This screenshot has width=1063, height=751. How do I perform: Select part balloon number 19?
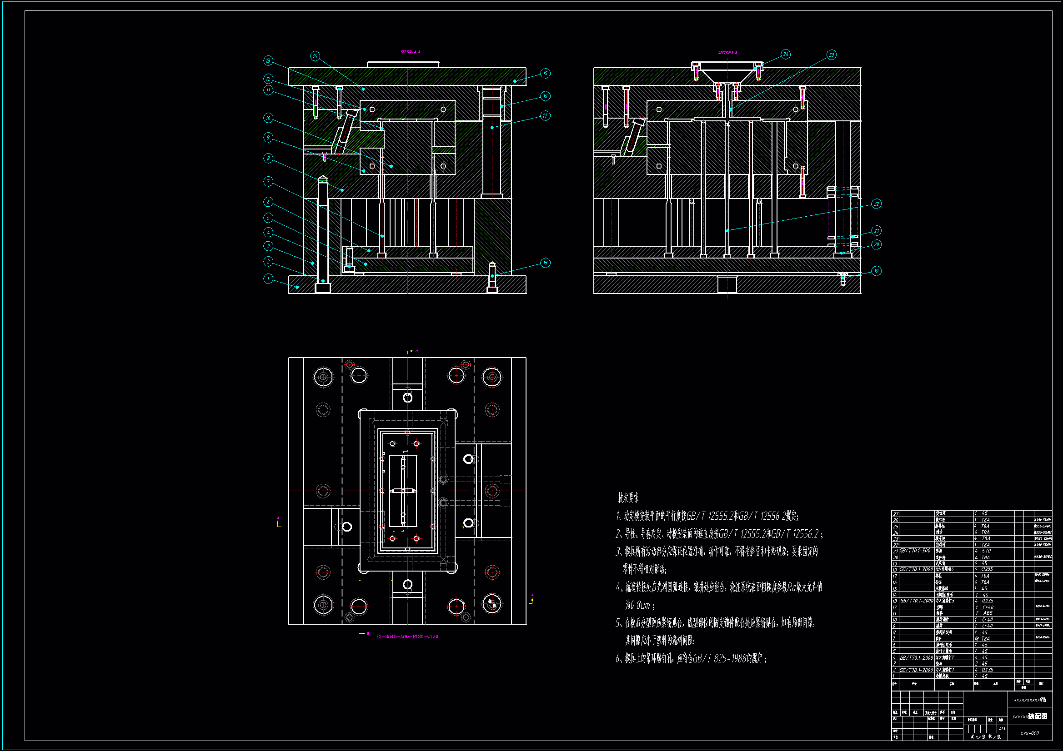(x=876, y=271)
